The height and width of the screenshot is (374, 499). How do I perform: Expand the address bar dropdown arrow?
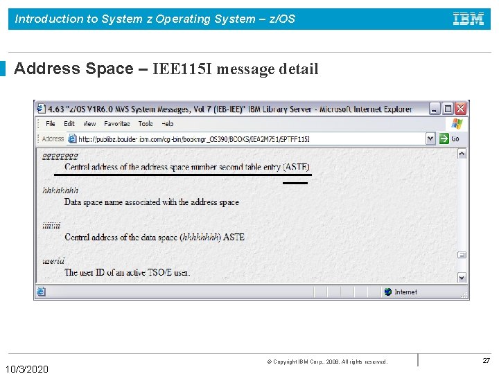[430, 139]
